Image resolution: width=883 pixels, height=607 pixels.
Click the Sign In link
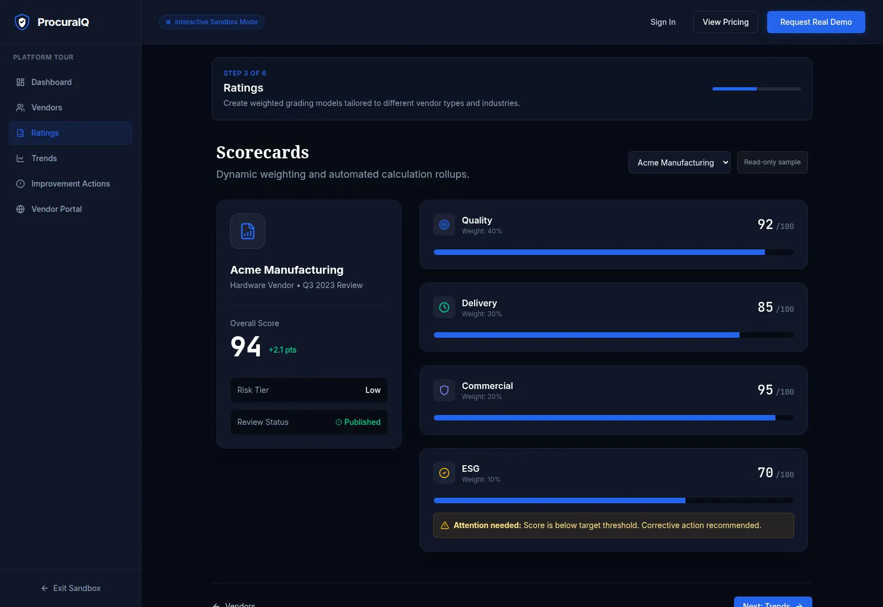pos(663,22)
